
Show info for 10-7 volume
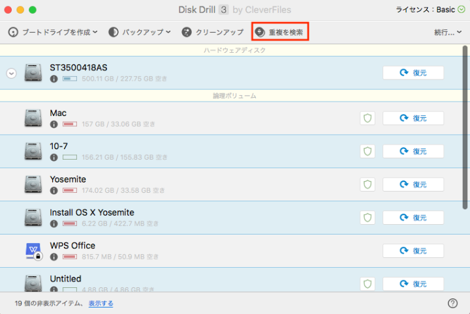tap(54, 157)
